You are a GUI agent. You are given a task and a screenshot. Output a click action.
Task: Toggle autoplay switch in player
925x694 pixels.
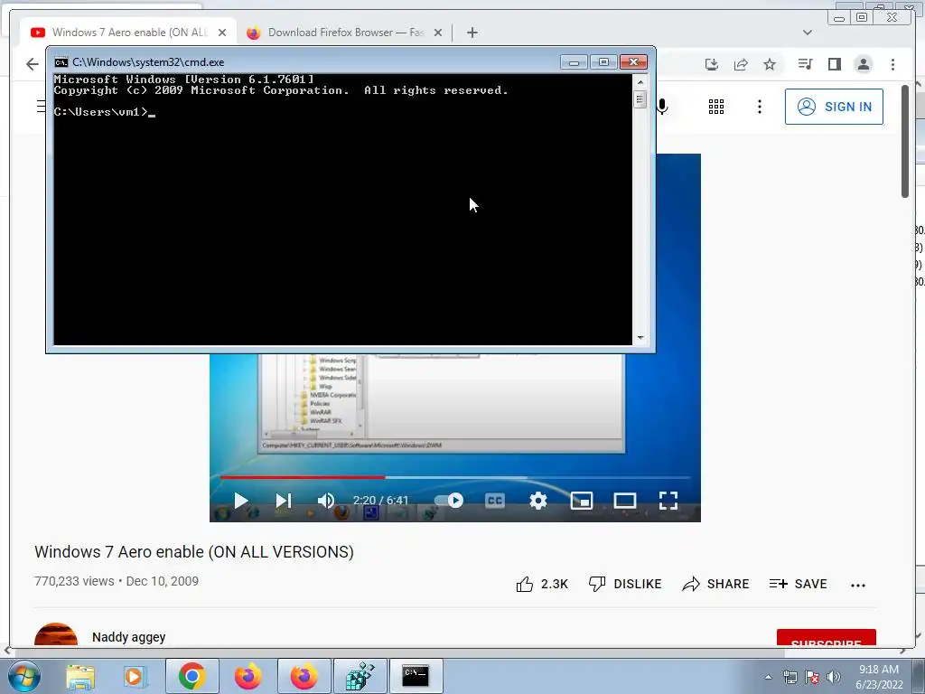[449, 501]
